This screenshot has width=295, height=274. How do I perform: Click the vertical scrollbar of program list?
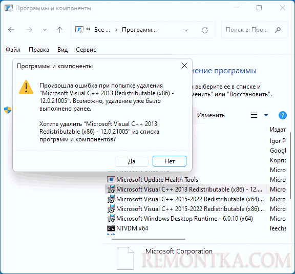[x=290, y=165]
